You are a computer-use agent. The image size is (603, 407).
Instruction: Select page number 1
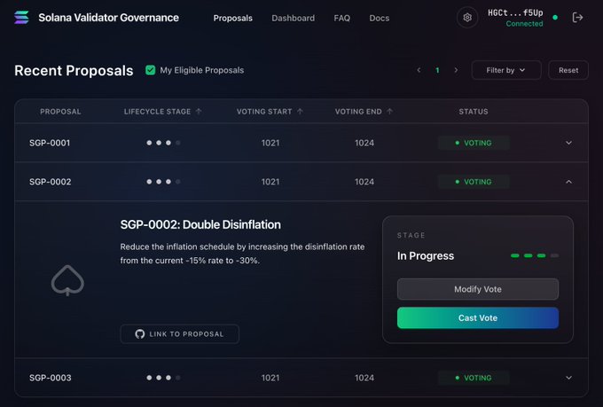point(437,70)
